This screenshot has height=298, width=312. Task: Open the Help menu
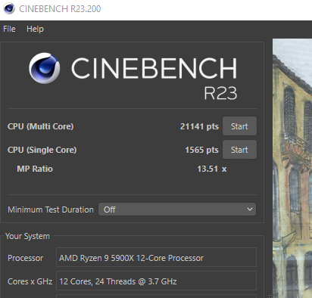[35, 29]
